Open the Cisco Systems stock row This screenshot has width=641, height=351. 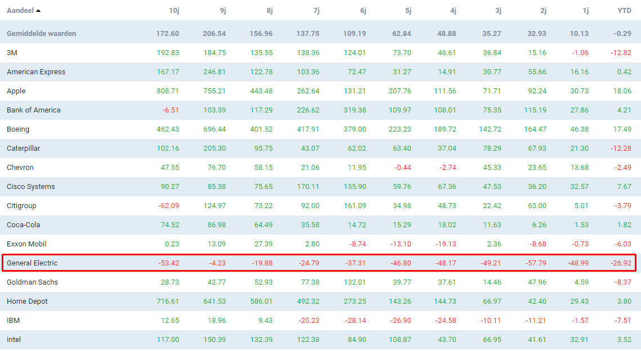(x=320, y=187)
